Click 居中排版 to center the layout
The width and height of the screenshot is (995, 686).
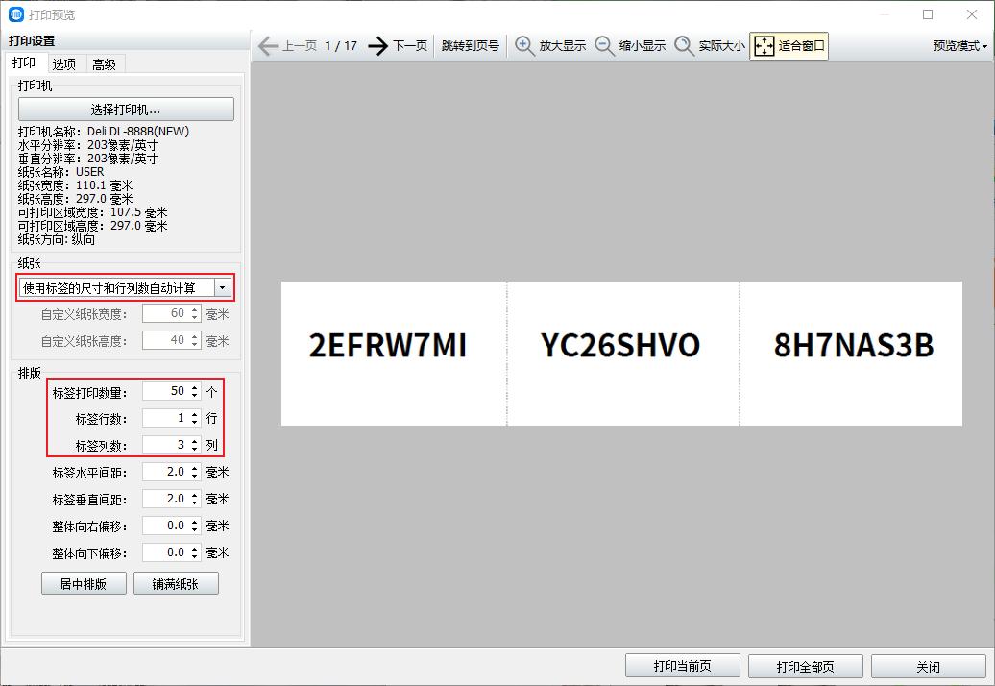click(x=83, y=582)
